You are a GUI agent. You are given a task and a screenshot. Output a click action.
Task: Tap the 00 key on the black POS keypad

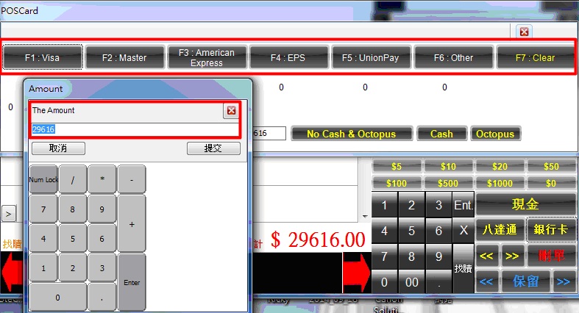[x=412, y=282]
